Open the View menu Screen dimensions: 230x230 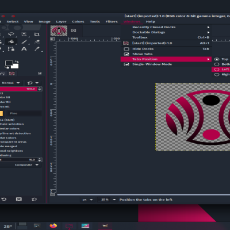coord(28,22)
